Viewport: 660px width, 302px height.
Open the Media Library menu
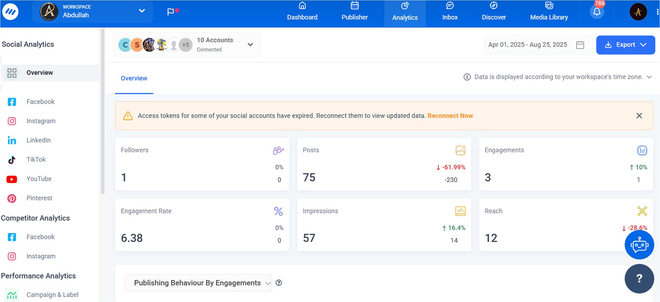[x=549, y=12]
